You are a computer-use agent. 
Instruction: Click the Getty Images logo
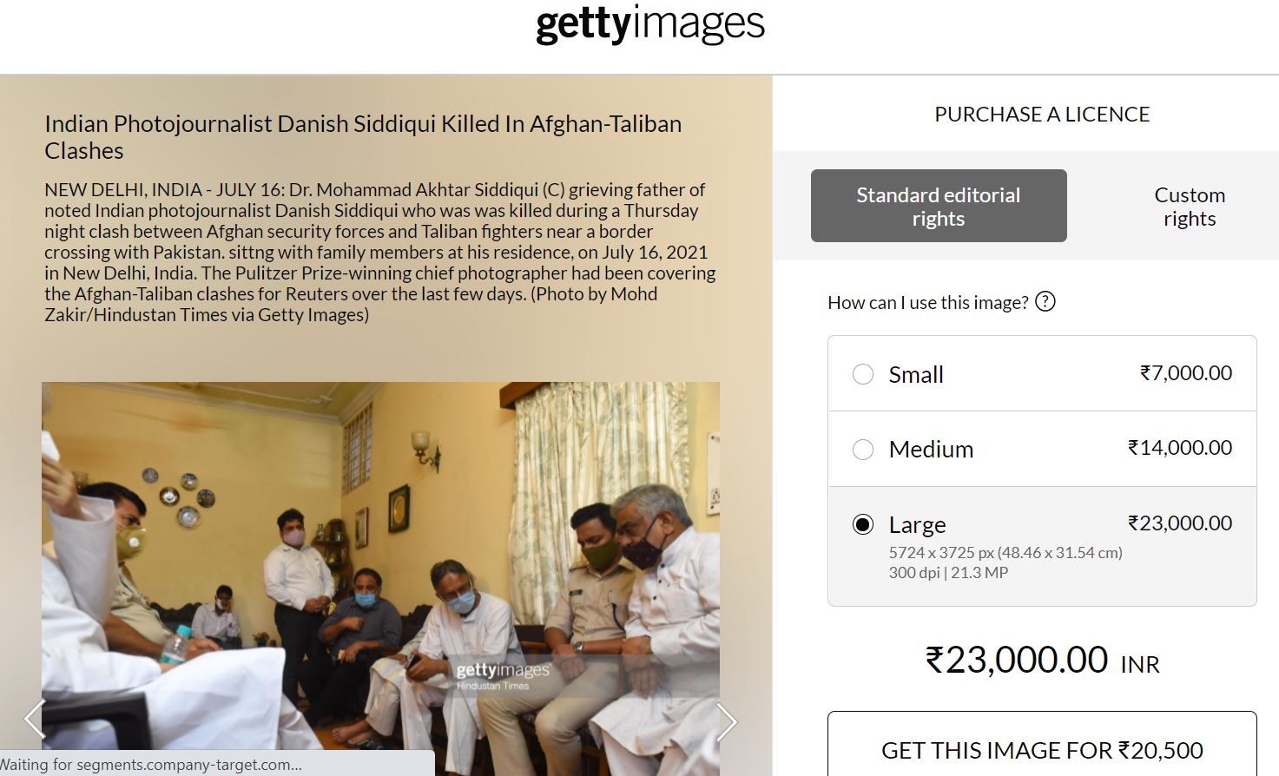(650, 24)
